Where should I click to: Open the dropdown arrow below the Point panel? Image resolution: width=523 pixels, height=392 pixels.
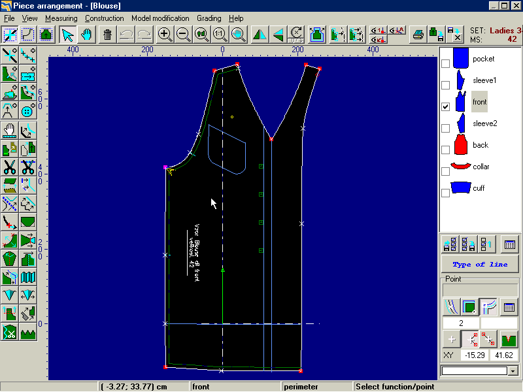pyautogui.click(x=513, y=370)
